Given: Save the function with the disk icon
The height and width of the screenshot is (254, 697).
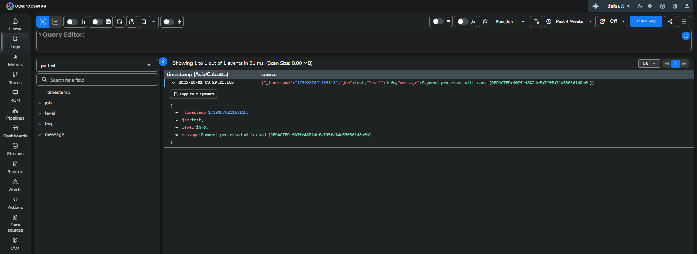Looking at the screenshot, I should pos(536,21).
